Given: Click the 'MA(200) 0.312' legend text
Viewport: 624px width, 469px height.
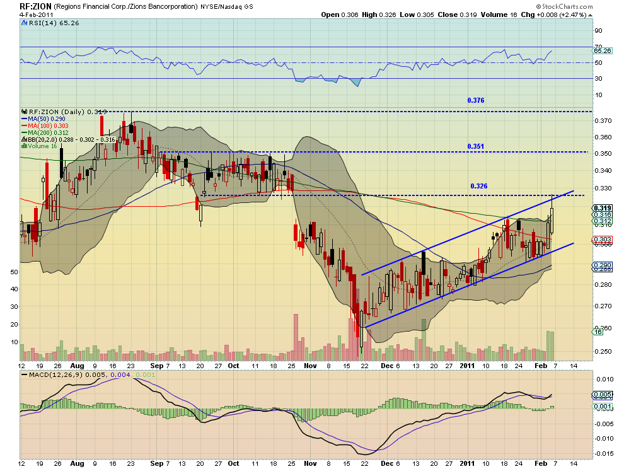Looking at the screenshot, I should tap(48, 132).
